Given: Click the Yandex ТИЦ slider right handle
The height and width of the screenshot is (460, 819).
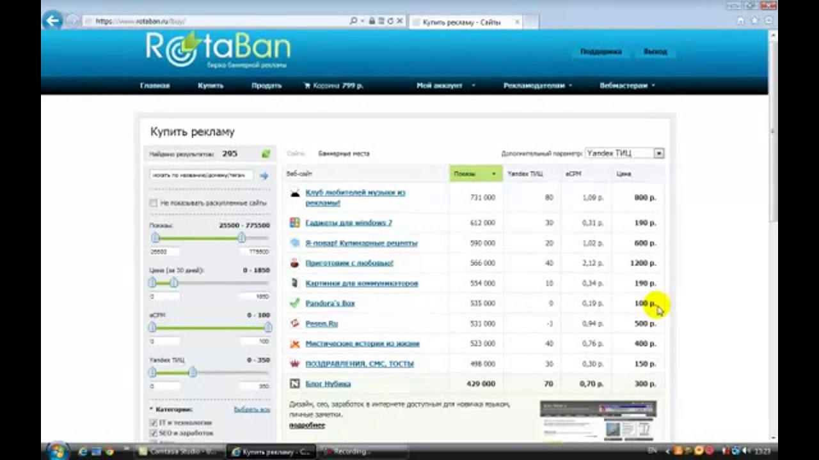Looking at the screenshot, I should (192, 372).
